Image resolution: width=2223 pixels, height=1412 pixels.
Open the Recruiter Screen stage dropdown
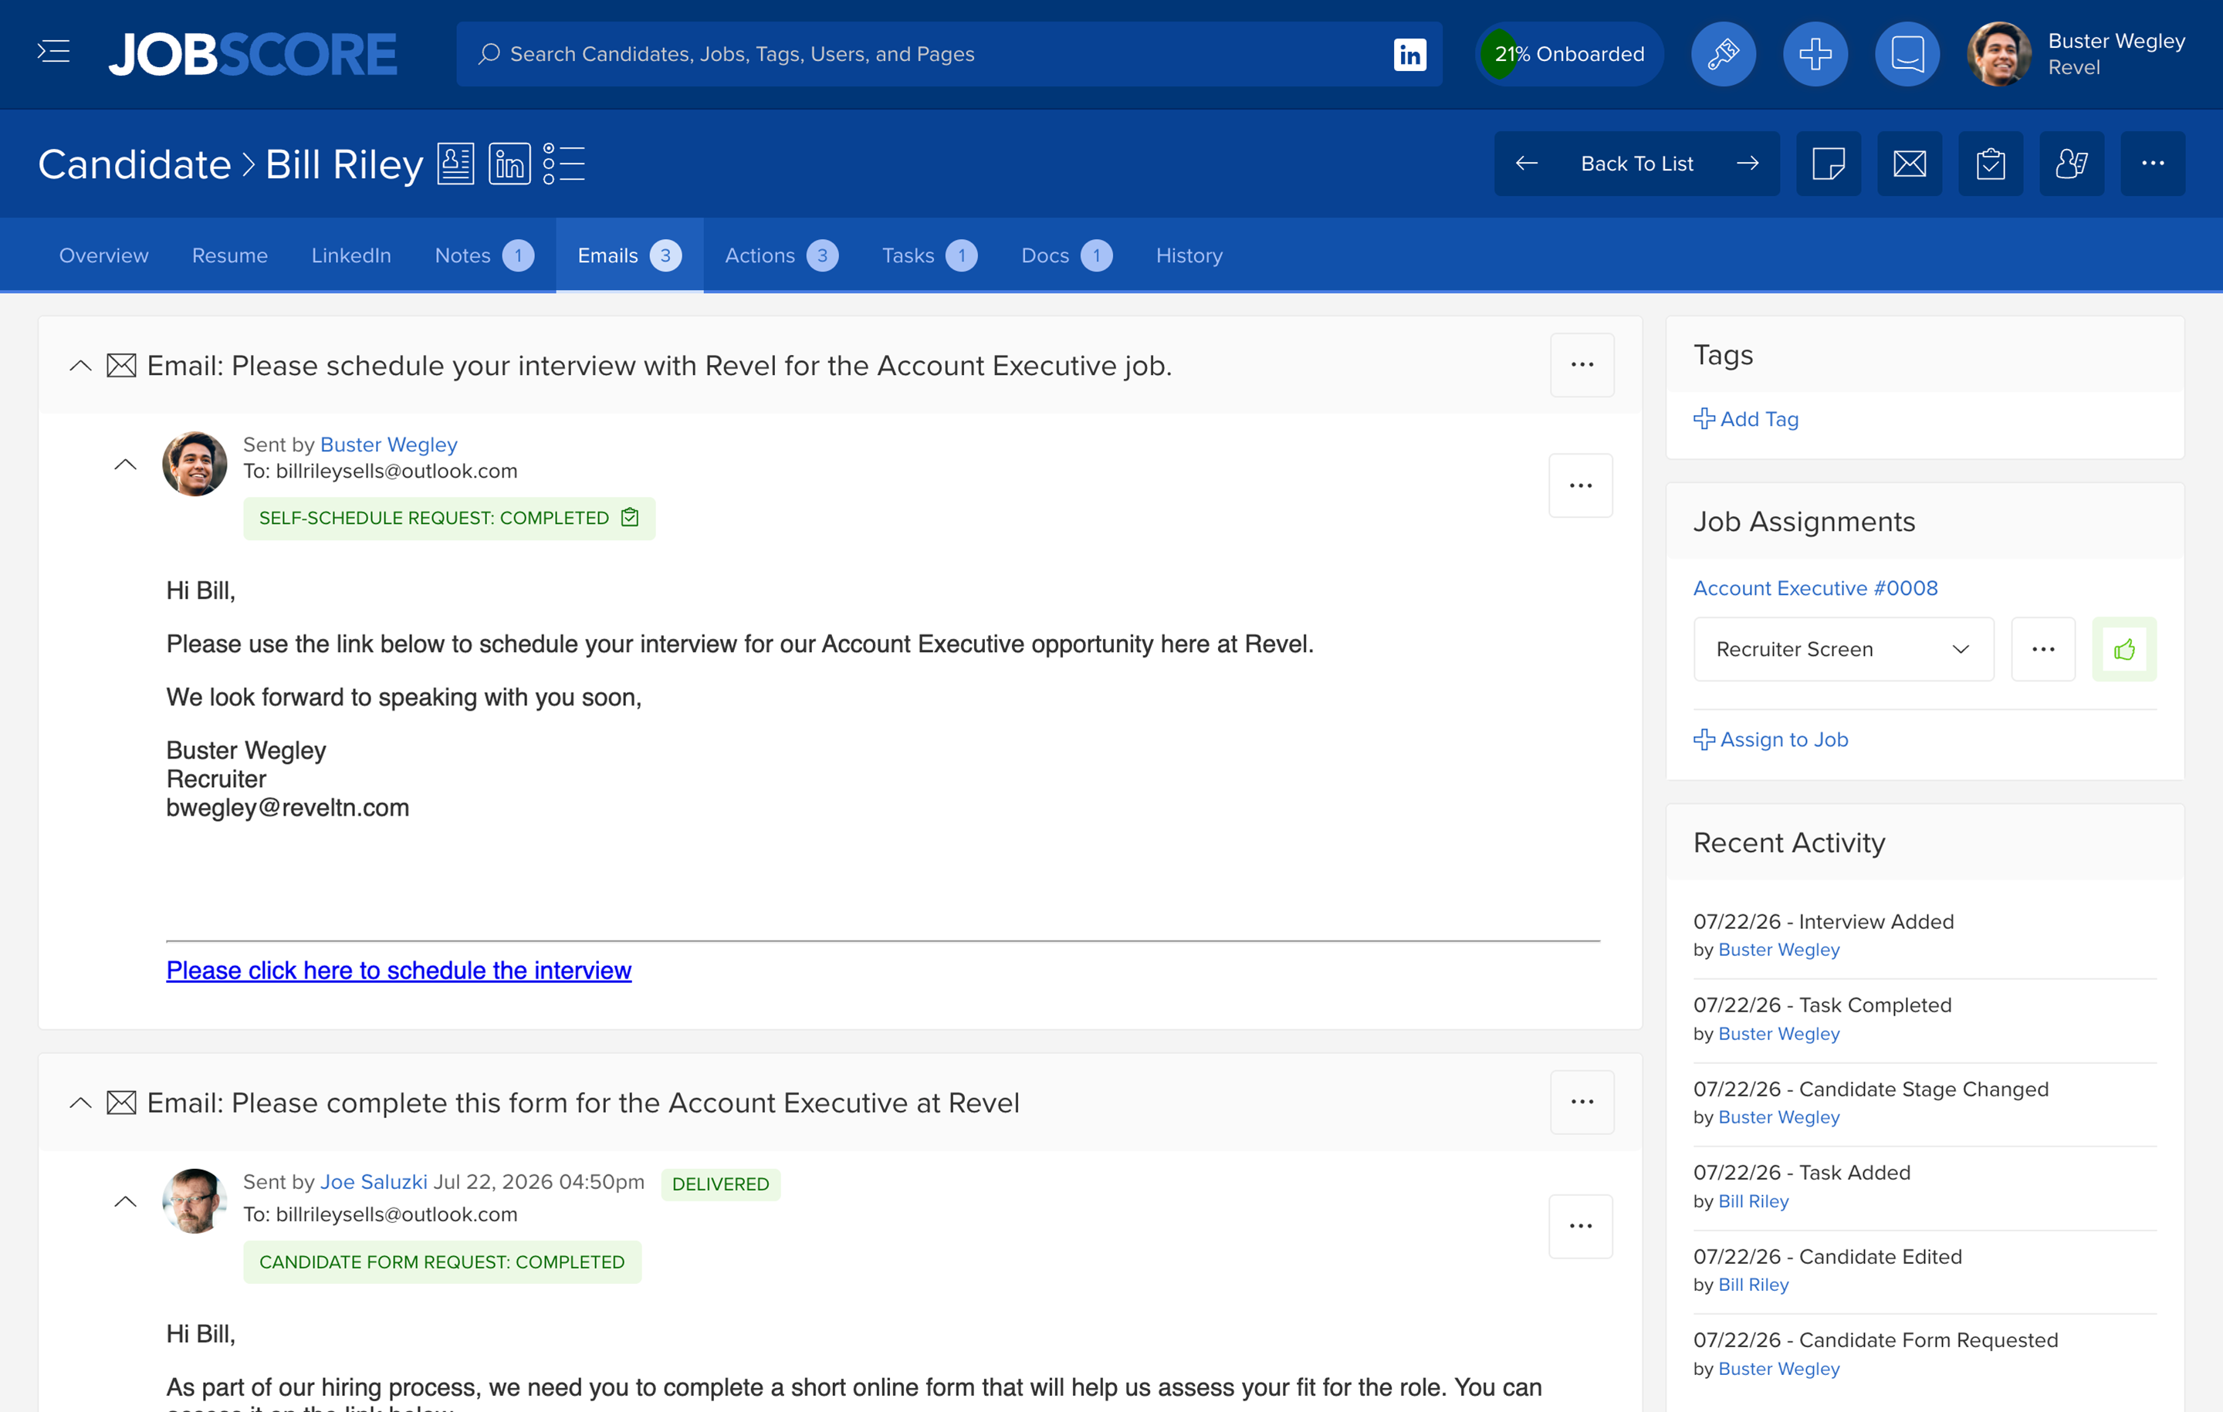[x=1843, y=650]
